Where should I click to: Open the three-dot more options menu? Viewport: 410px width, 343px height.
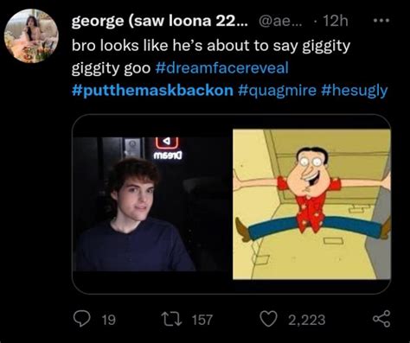381,21
